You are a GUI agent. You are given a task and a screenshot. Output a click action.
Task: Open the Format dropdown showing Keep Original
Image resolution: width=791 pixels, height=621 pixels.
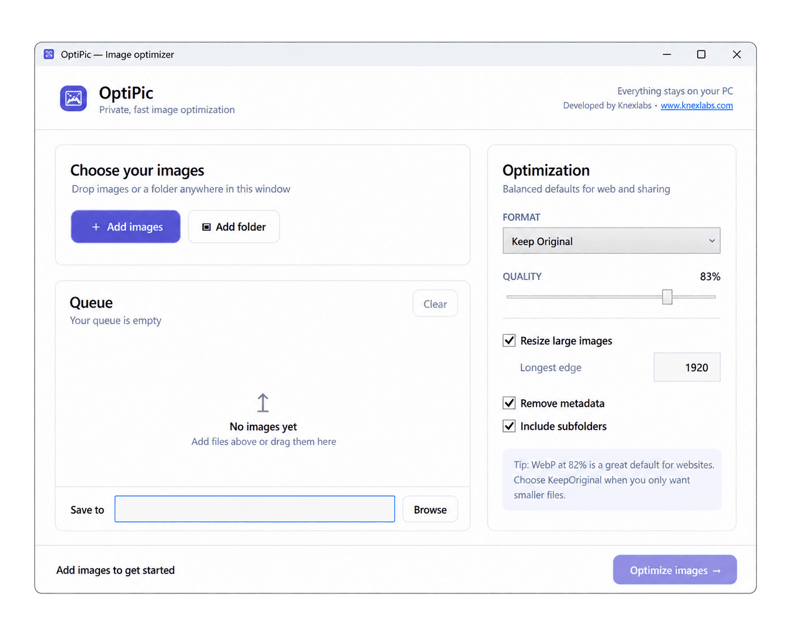(612, 241)
